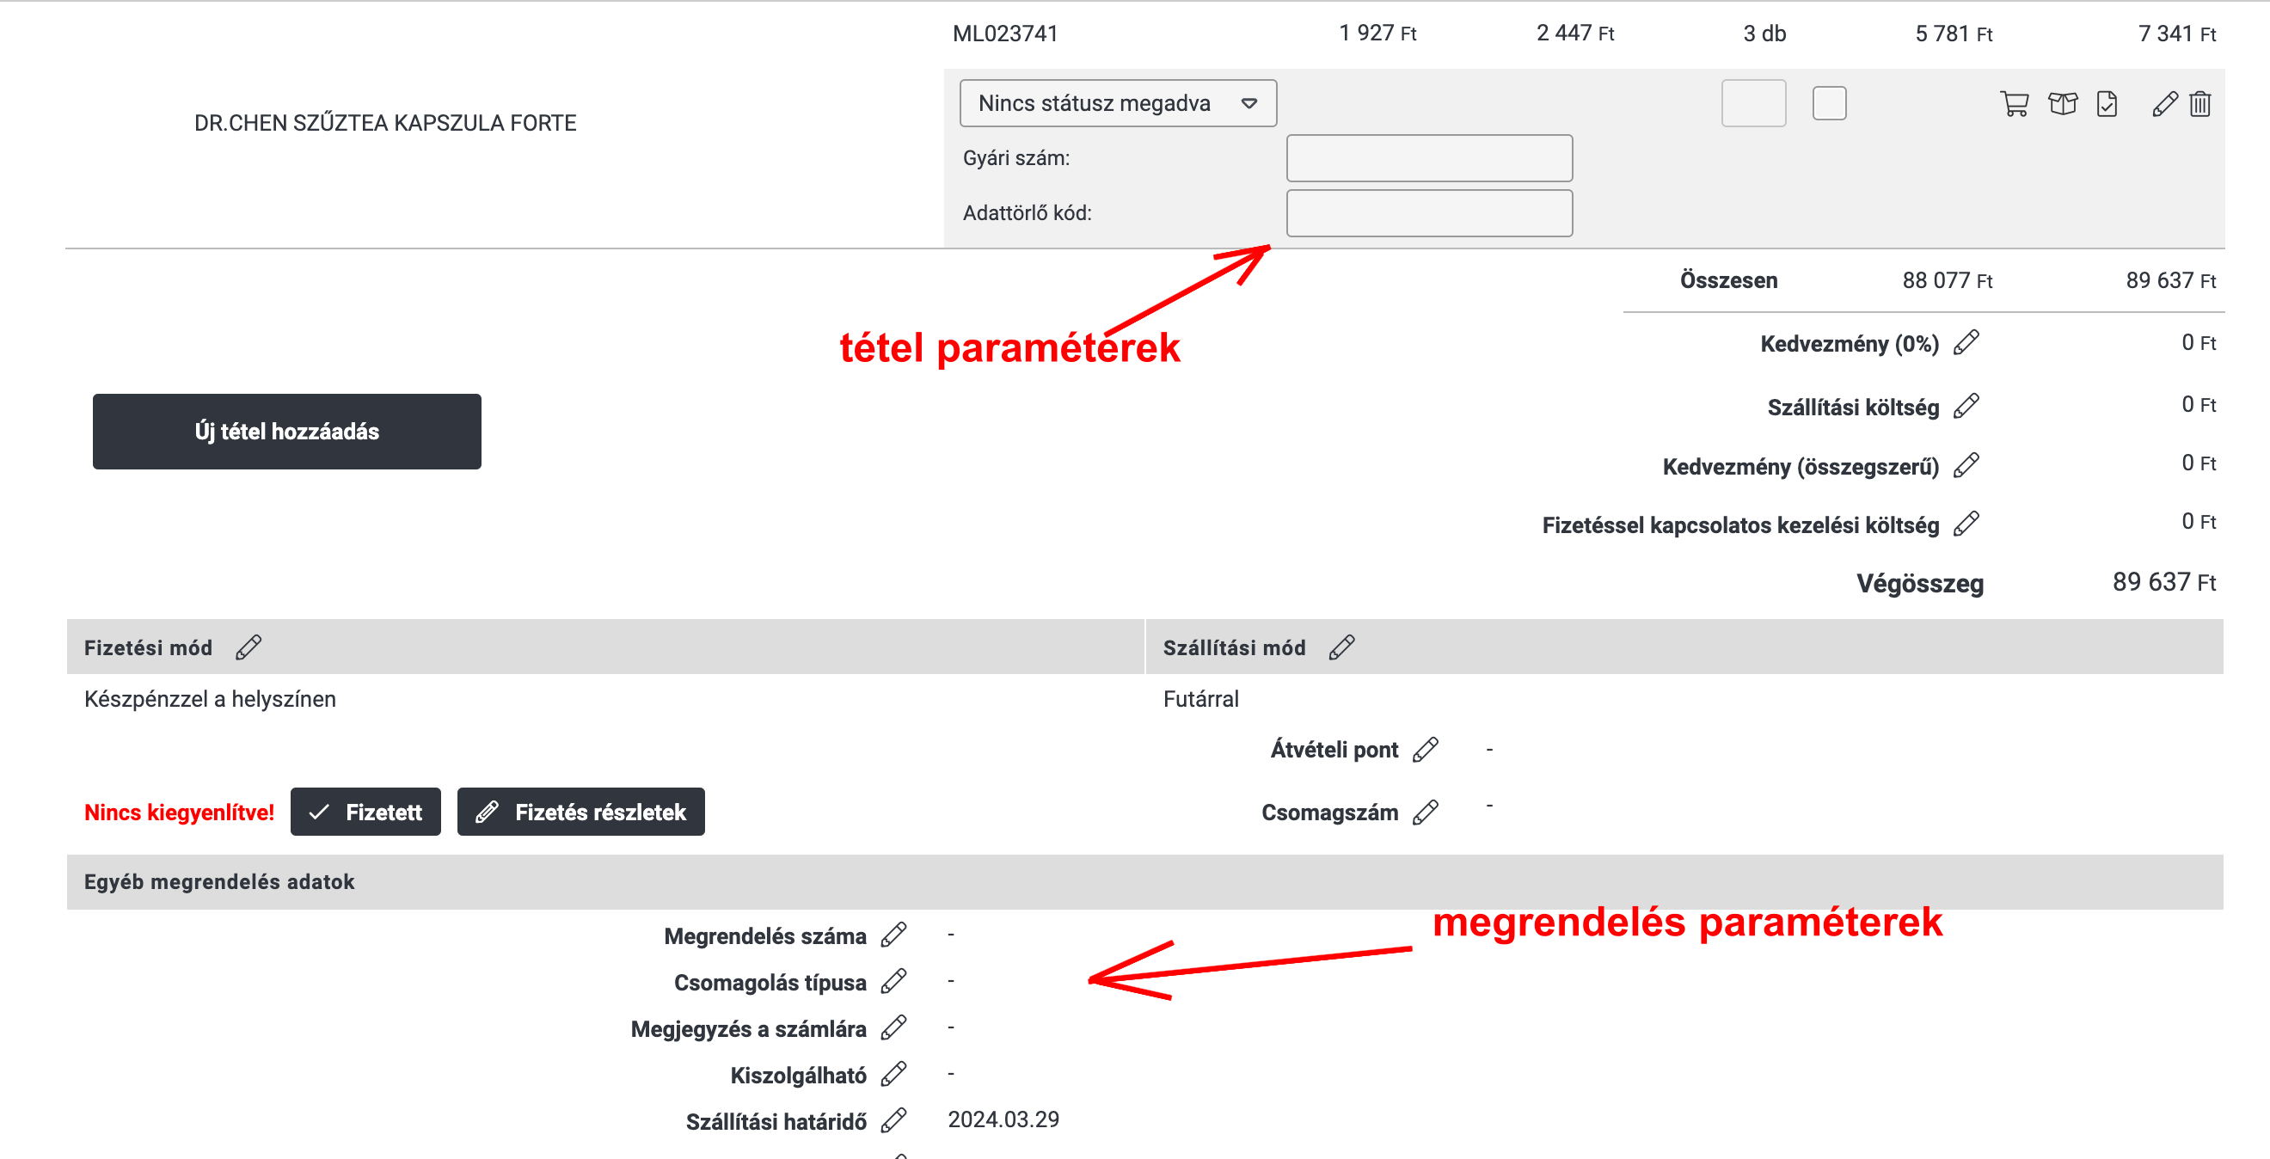Mark order as Fizetett
The image size is (2270, 1159).
point(365,812)
